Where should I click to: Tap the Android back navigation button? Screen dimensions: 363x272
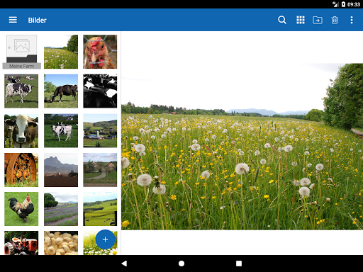(x=124, y=263)
